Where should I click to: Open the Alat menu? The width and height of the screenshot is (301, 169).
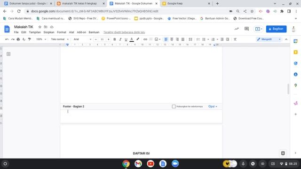(71, 32)
